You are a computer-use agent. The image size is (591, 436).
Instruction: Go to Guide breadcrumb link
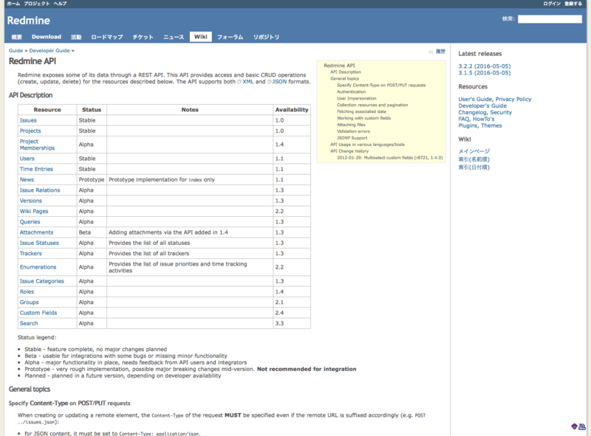[16, 50]
